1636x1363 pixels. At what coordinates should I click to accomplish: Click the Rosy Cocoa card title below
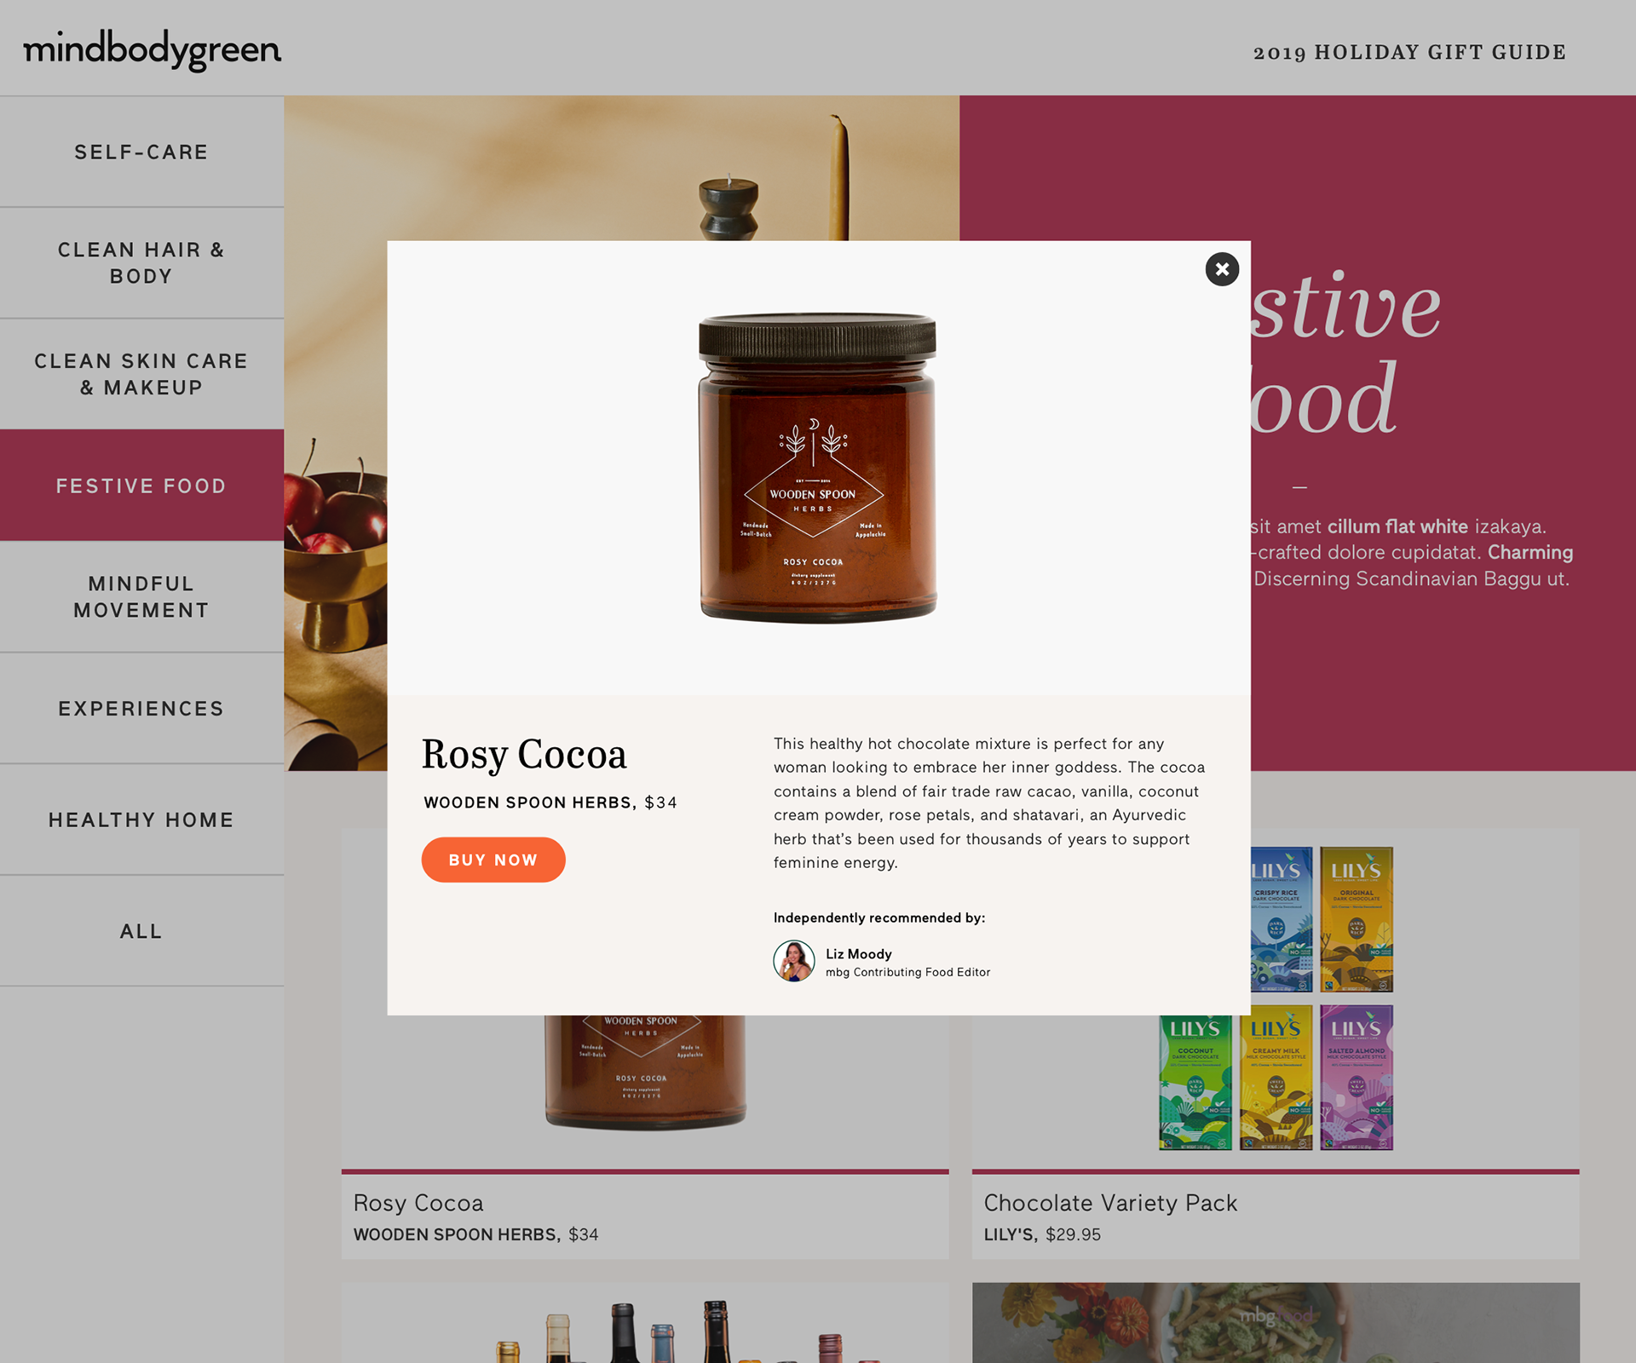click(x=418, y=1203)
